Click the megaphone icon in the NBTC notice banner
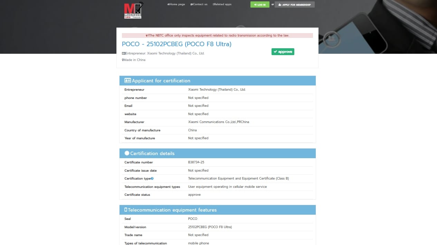 click(x=146, y=35)
